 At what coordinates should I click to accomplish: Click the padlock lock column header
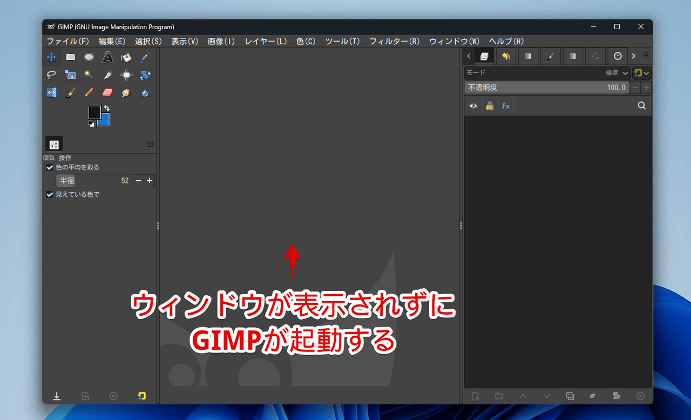coord(490,106)
